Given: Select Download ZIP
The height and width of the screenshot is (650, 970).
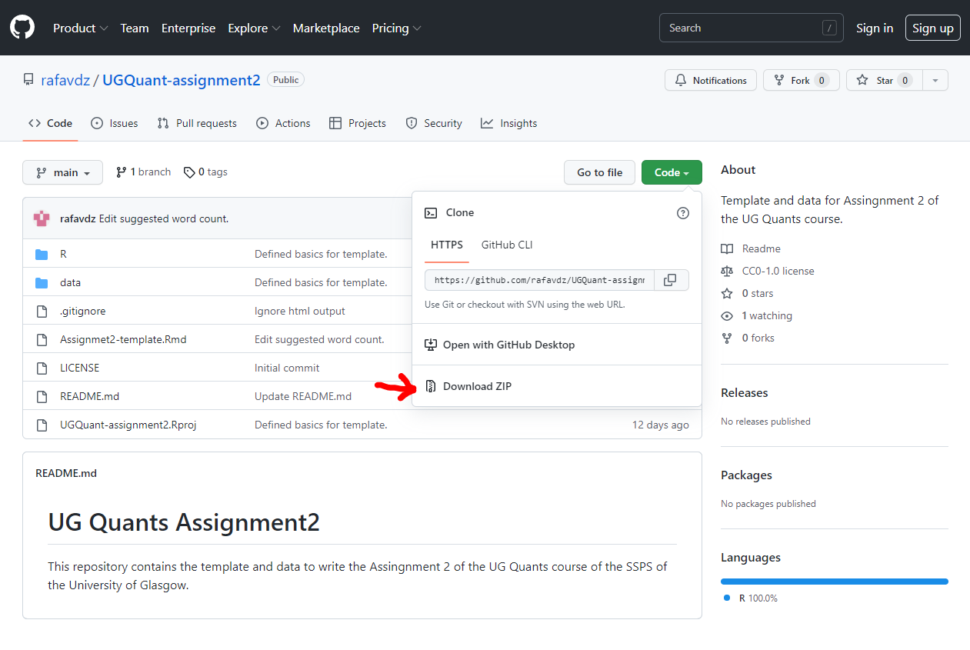Looking at the screenshot, I should coord(478,385).
